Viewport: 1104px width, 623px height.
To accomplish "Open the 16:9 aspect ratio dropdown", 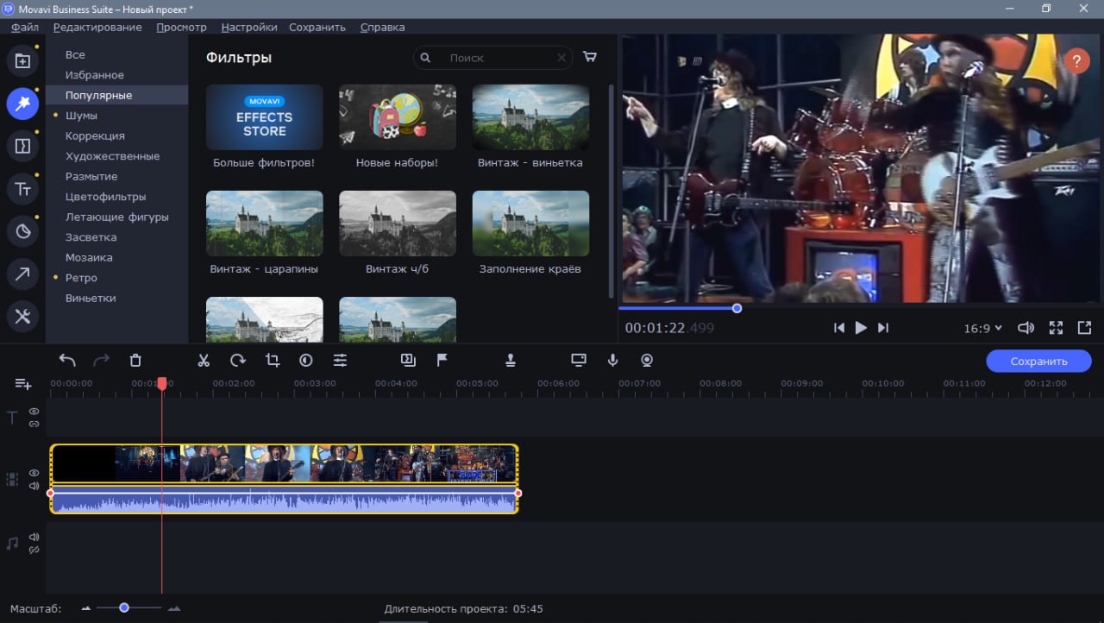I will pyautogui.click(x=982, y=328).
